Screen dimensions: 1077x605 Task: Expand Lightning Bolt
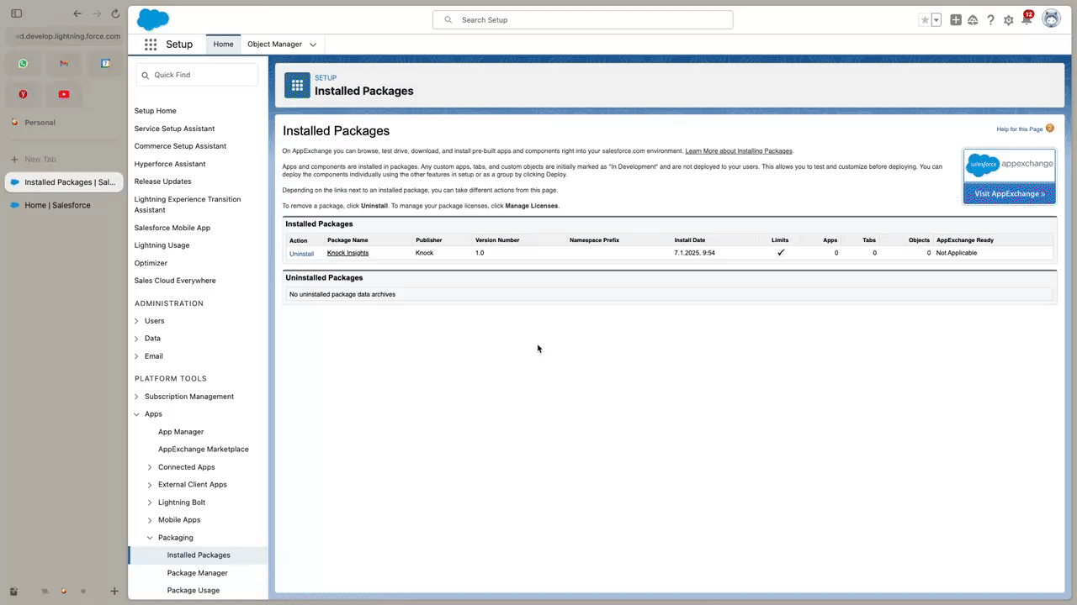click(151, 502)
